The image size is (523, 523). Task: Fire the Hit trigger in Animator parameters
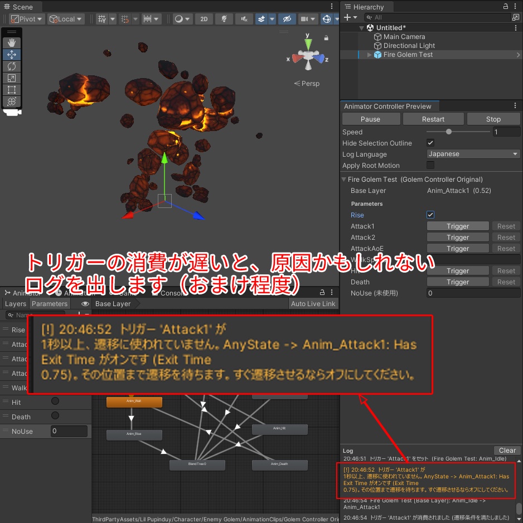point(55,401)
